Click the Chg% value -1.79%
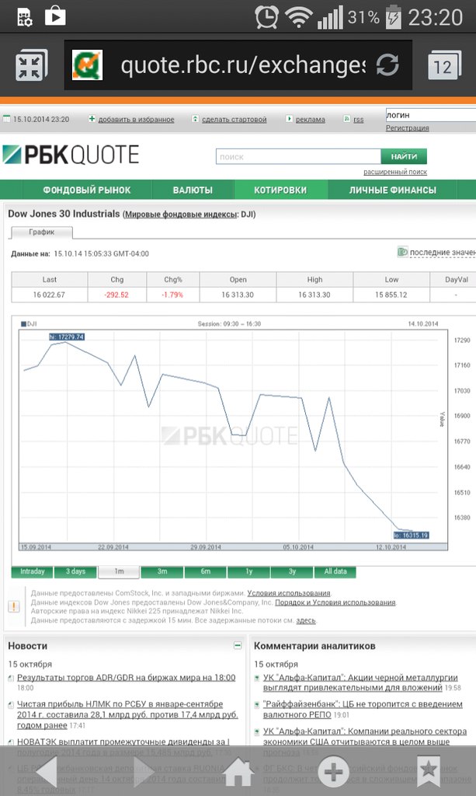This screenshot has width=476, height=796. click(173, 295)
